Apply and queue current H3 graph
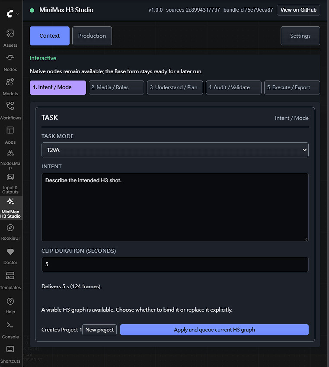Screen dimensions: 329x367 (214, 329)
